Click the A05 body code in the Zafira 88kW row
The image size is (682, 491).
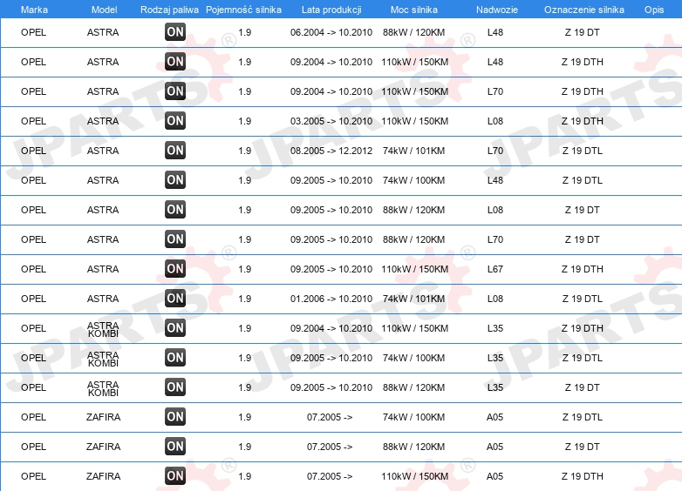click(495, 447)
